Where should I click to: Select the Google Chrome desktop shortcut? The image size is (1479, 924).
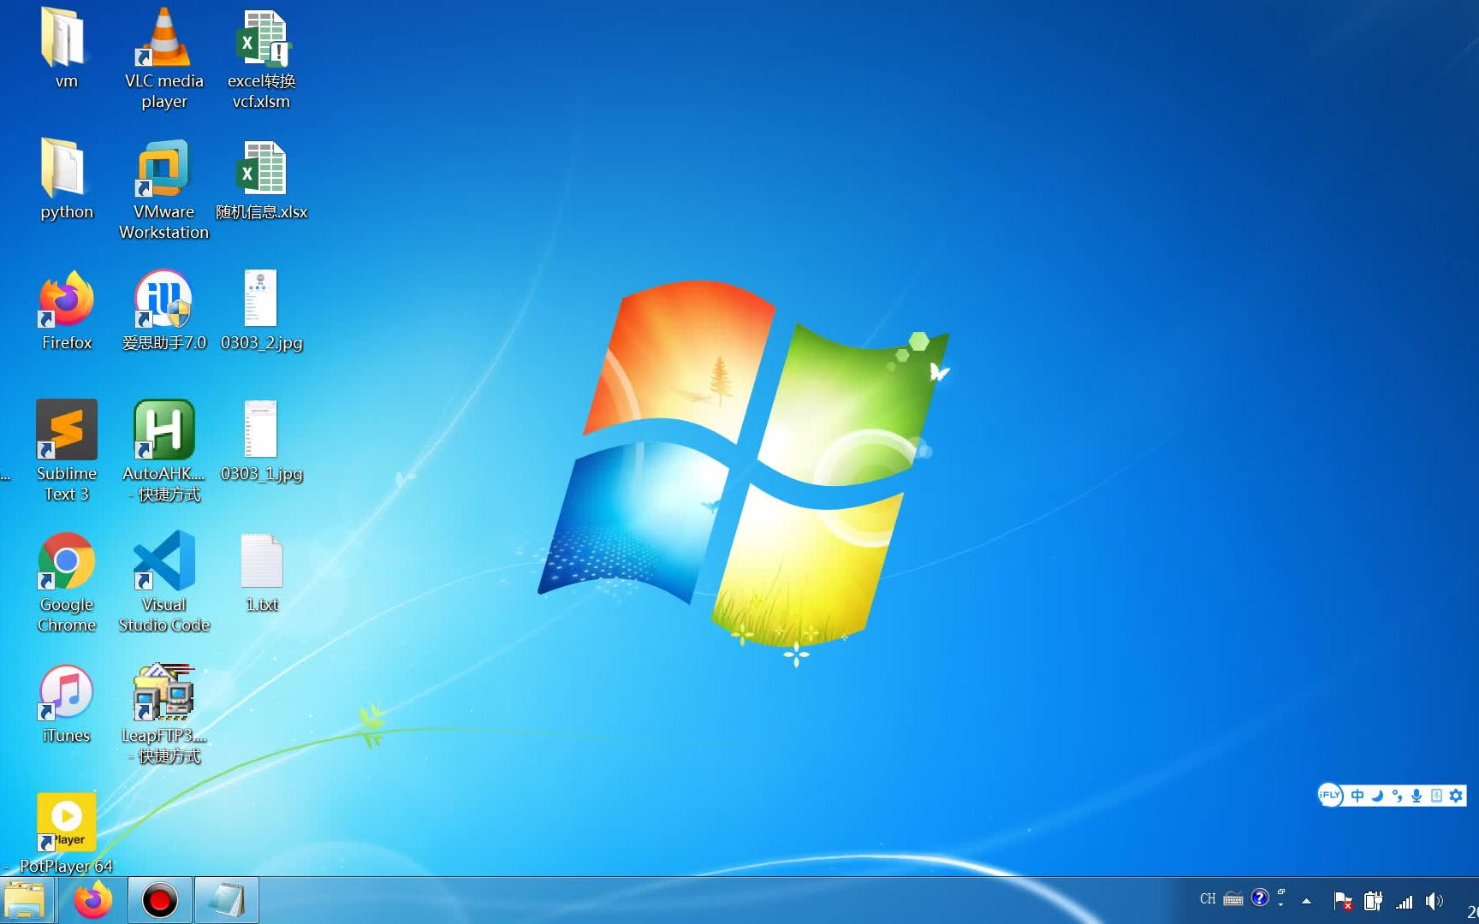(x=66, y=582)
